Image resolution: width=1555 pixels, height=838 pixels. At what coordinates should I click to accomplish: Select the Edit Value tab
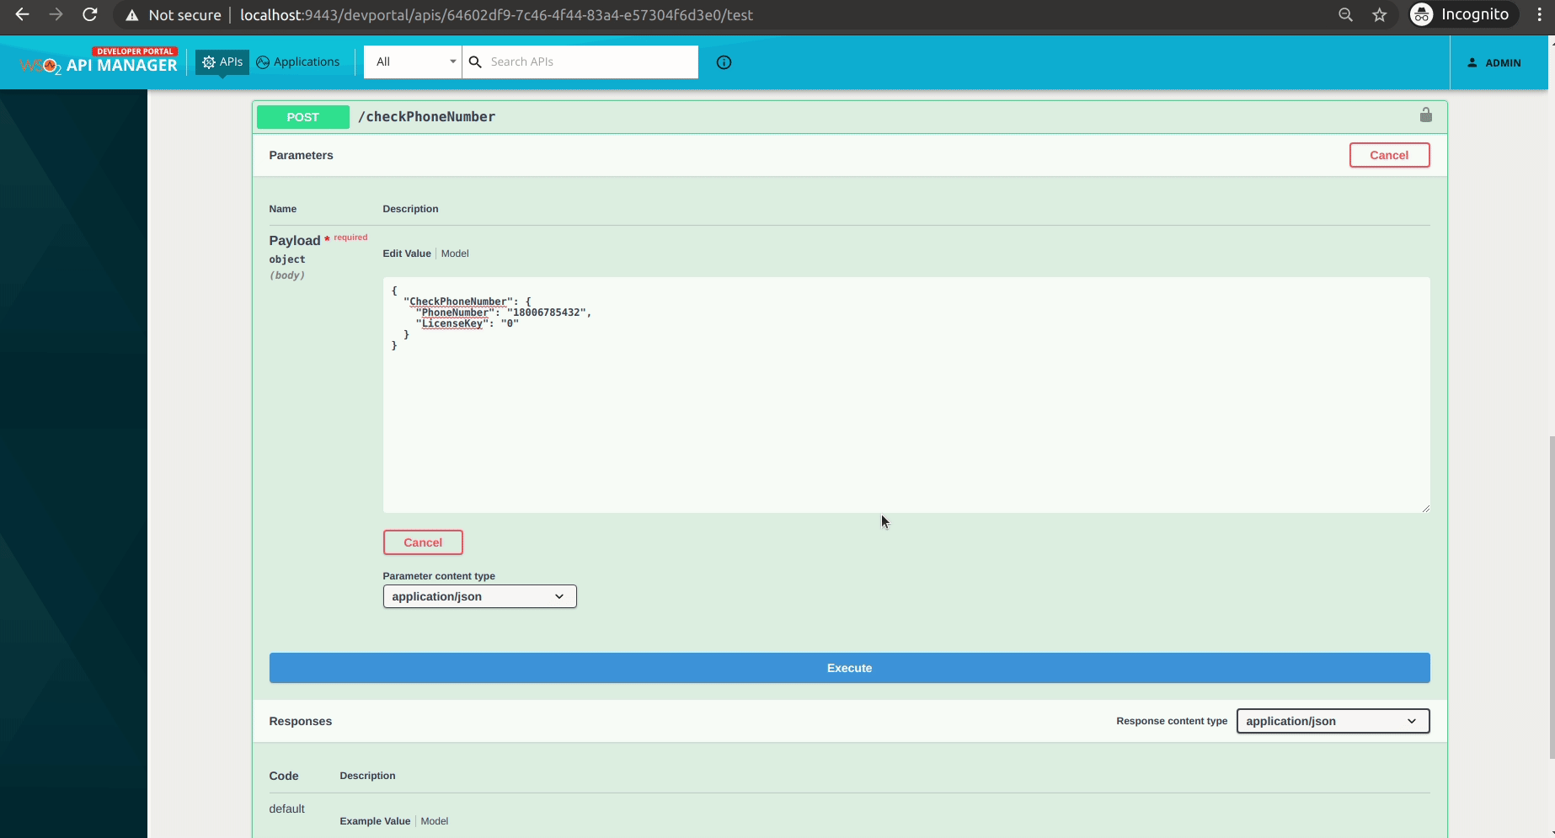[x=406, y=253]
